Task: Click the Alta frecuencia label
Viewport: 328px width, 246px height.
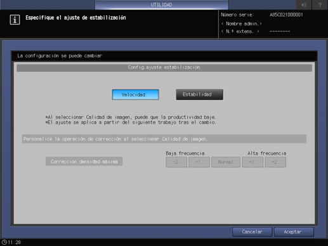Action: click(267, 153)
